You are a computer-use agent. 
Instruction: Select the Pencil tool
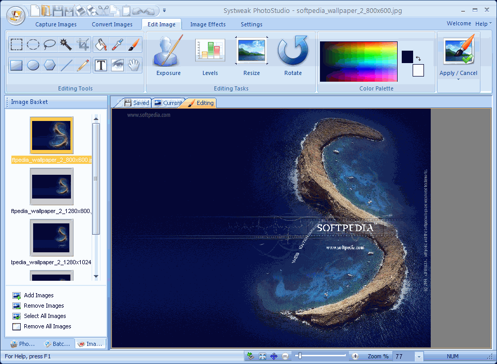[83, 65]
